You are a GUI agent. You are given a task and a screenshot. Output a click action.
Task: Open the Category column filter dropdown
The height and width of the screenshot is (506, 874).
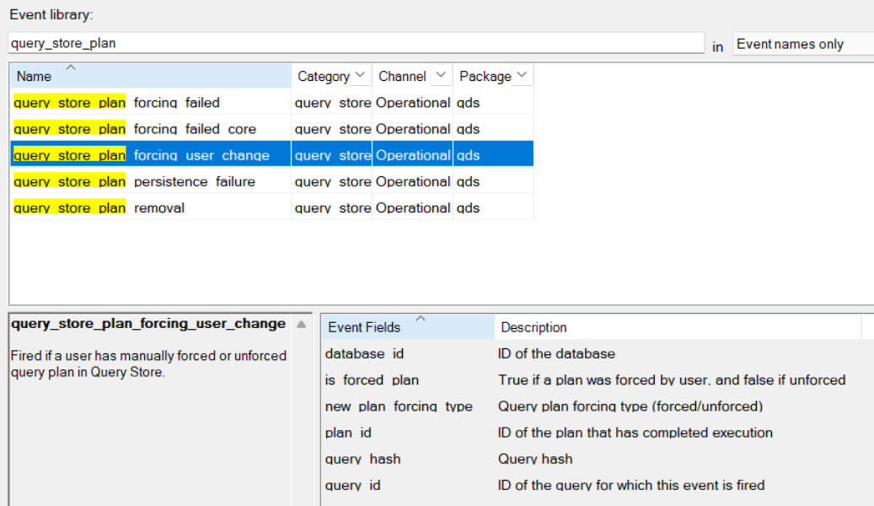(360, 75)
